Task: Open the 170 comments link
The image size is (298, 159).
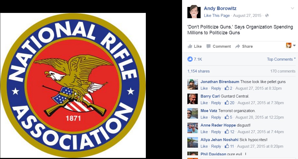Action: pos(283,71)
